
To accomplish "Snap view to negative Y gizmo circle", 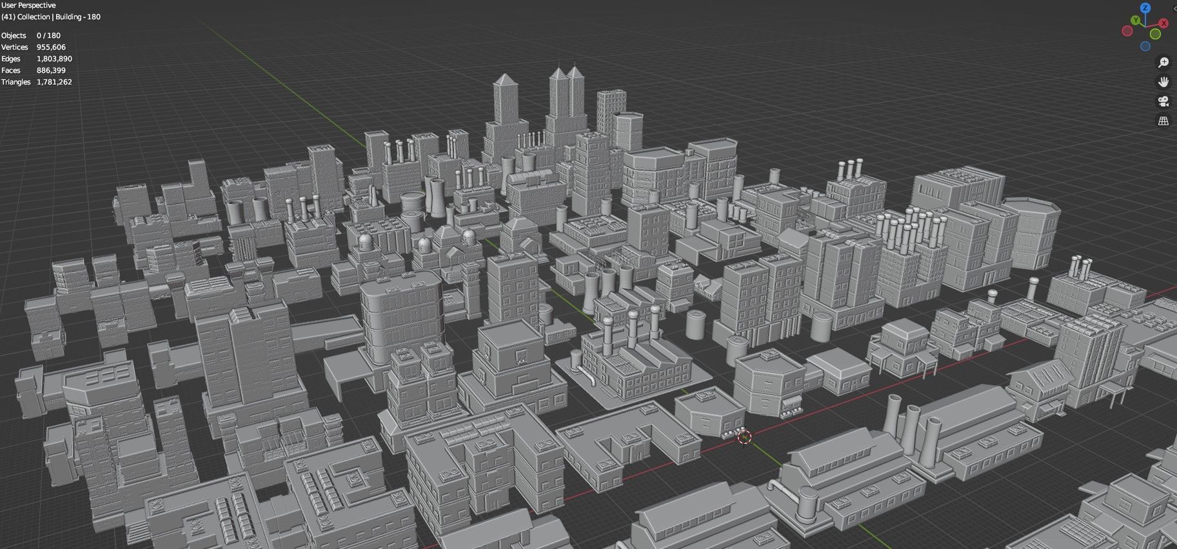I will click(x=1155, y=34).
